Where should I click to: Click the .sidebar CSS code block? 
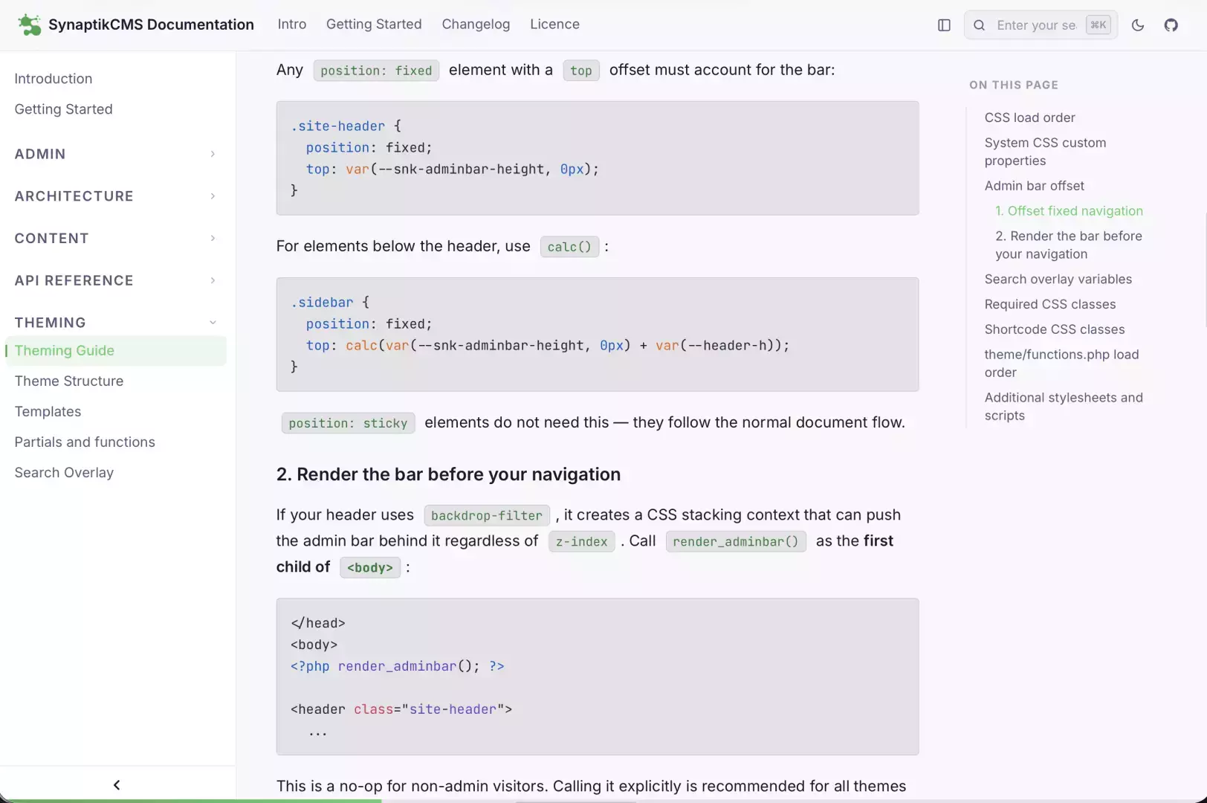tap(598, 335)
